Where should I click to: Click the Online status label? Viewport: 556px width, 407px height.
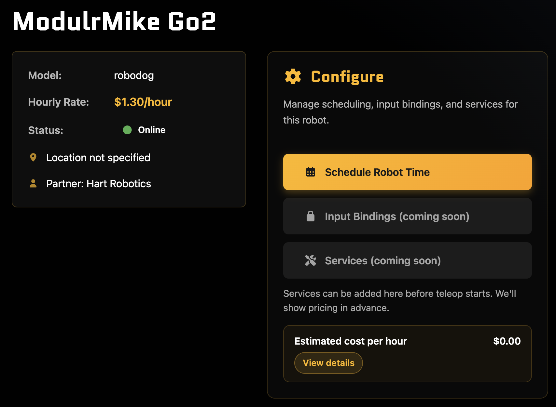tap(152, 130)
